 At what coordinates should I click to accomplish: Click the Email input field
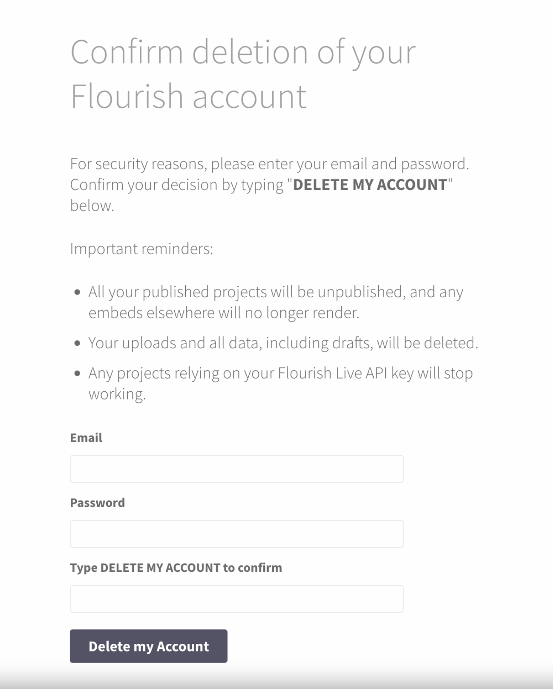tap(236, 469)
